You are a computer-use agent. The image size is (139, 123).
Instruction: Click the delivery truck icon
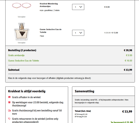[9, 110]
